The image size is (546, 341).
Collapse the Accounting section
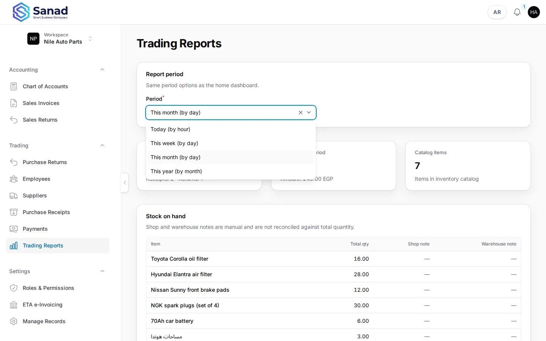click(102, 70)
